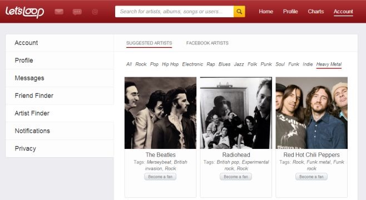
Task: Filter artists by Jazz genre
Action: point(239,64)
